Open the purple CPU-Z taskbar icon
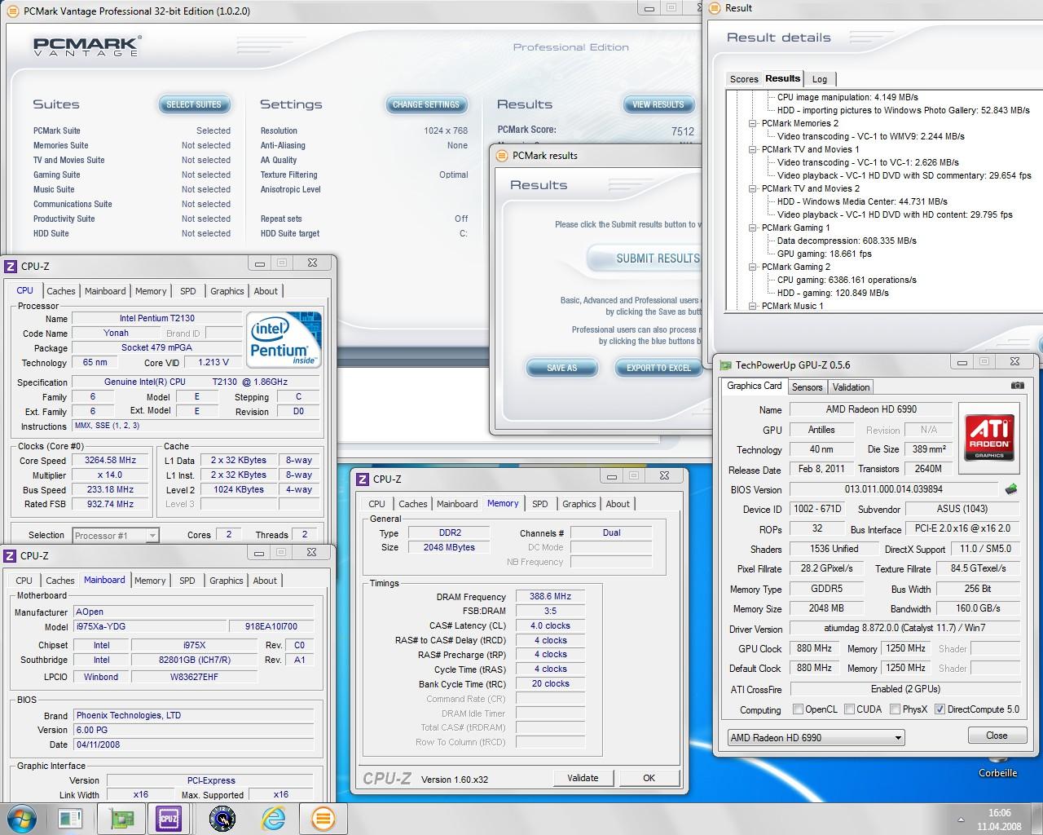The image size is (1043, 835). point(169,818)
